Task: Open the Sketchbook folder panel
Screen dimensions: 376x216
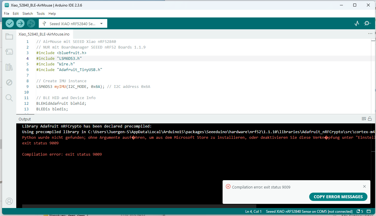Action: tap(9, 37)
